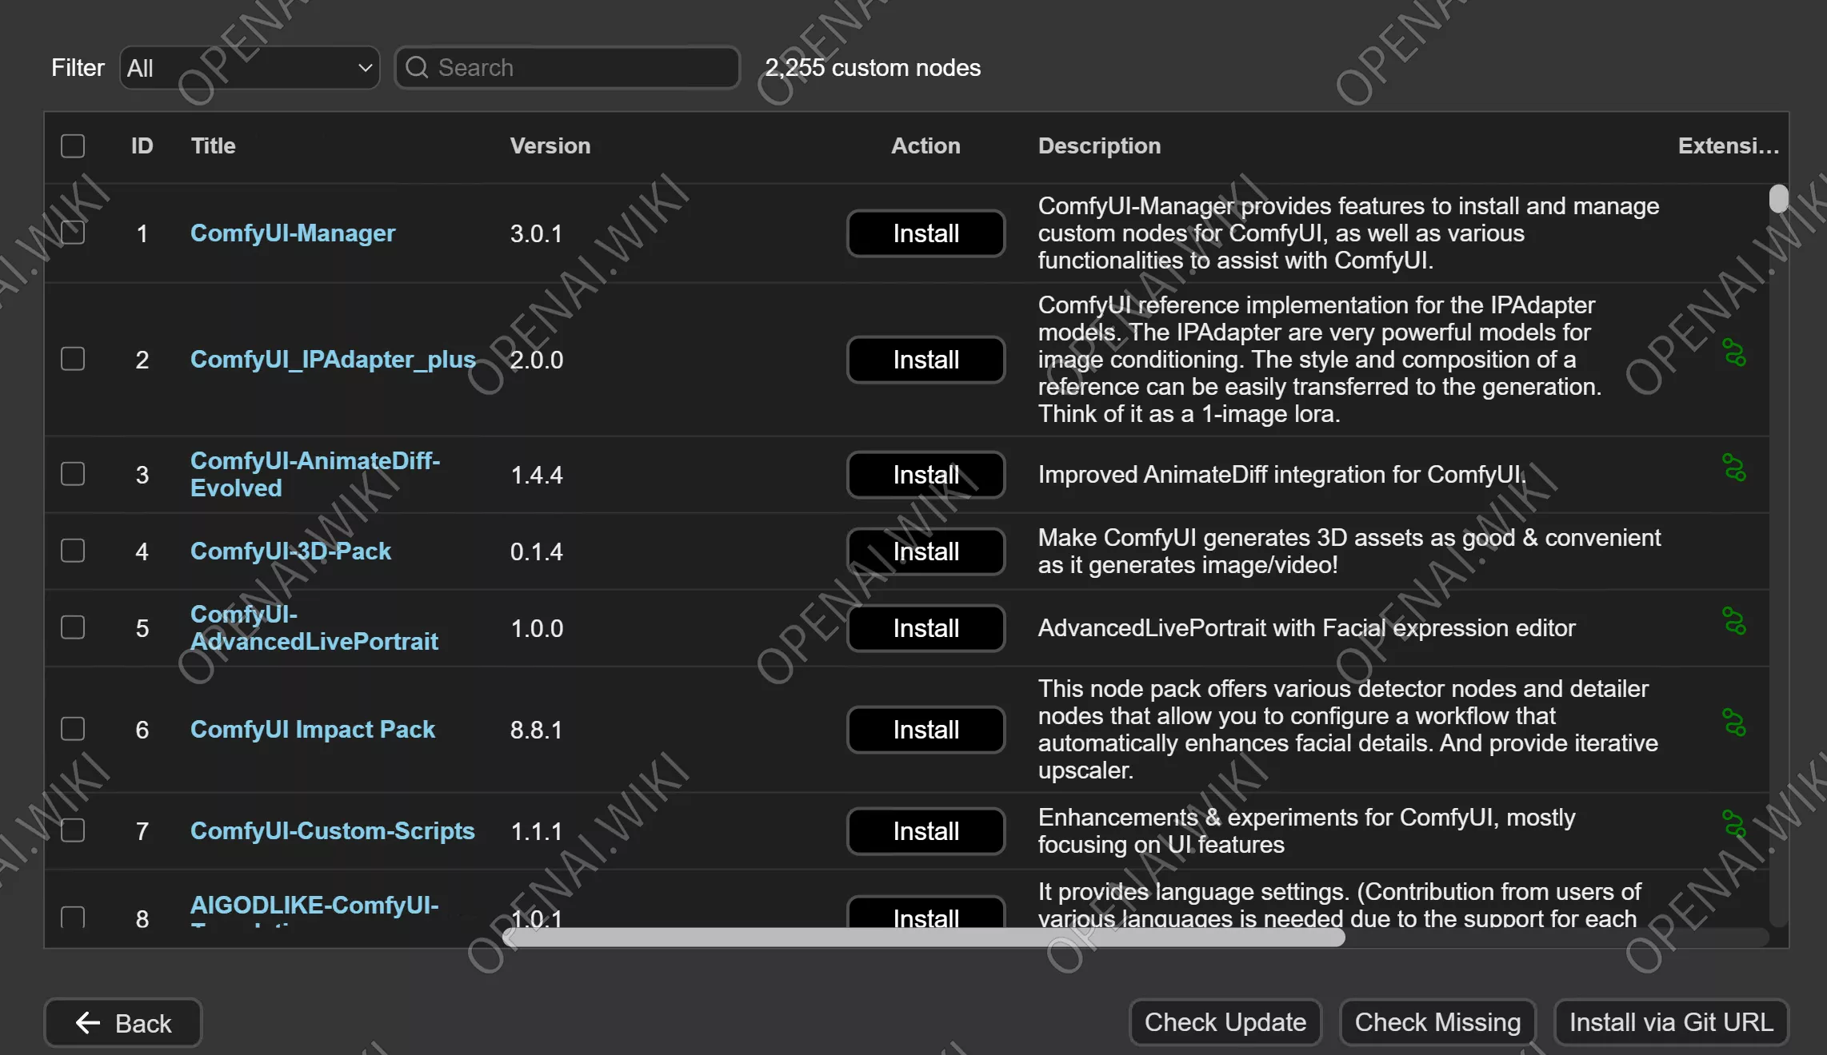Click version 1.4.4 cell
This screenshot has height=1055, width=1827.
coord(537,475)
